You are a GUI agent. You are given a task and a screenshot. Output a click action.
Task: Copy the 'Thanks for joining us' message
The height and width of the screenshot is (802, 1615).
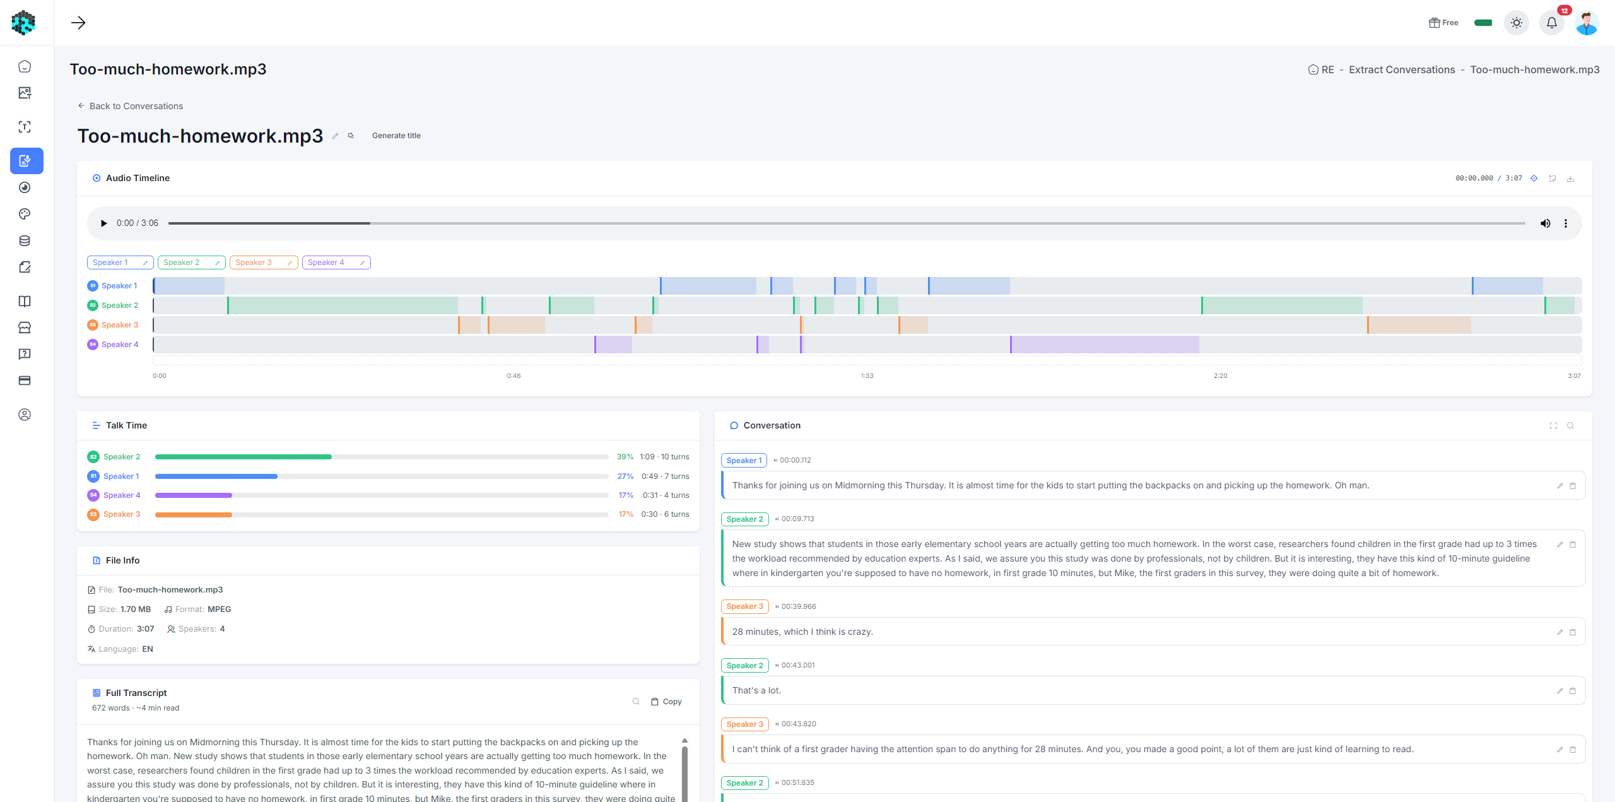1573,486
